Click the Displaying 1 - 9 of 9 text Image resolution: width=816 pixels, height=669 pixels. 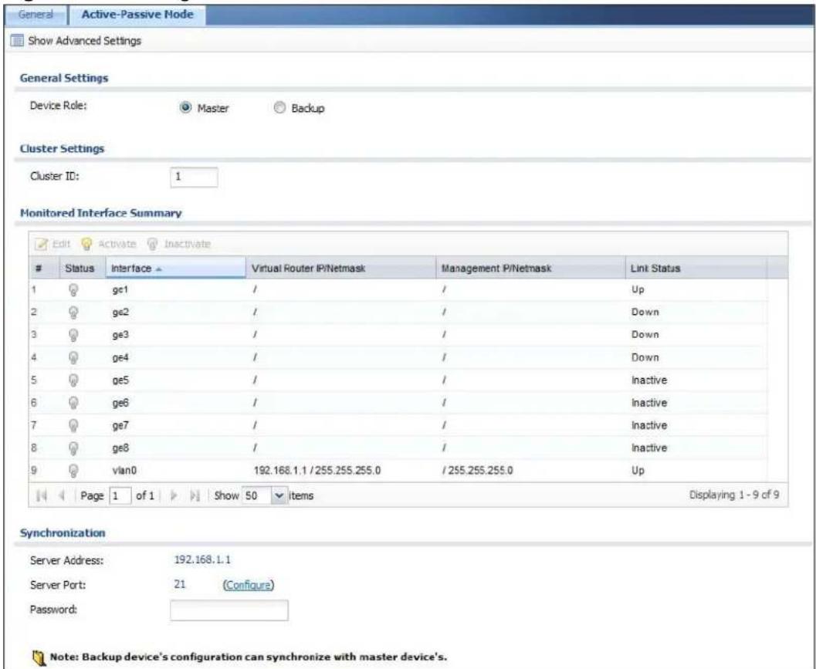tap(733, 495)
